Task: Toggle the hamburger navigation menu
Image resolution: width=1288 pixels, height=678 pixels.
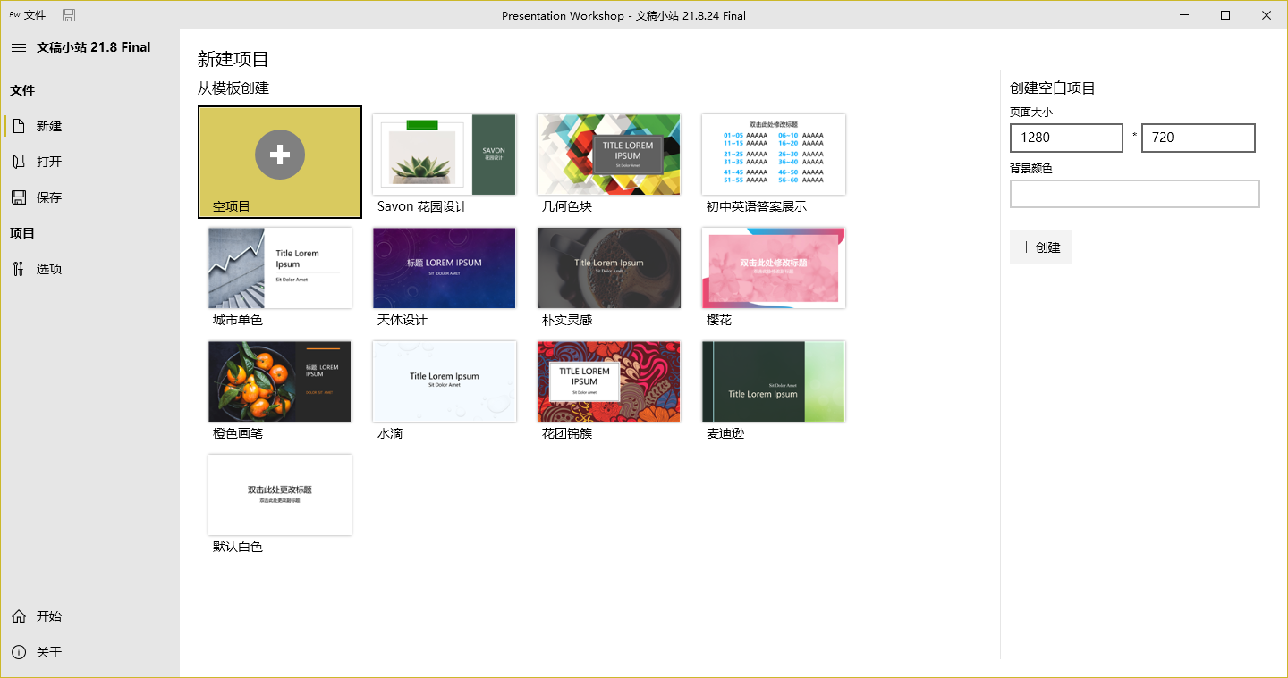Action: pos(19,47)
